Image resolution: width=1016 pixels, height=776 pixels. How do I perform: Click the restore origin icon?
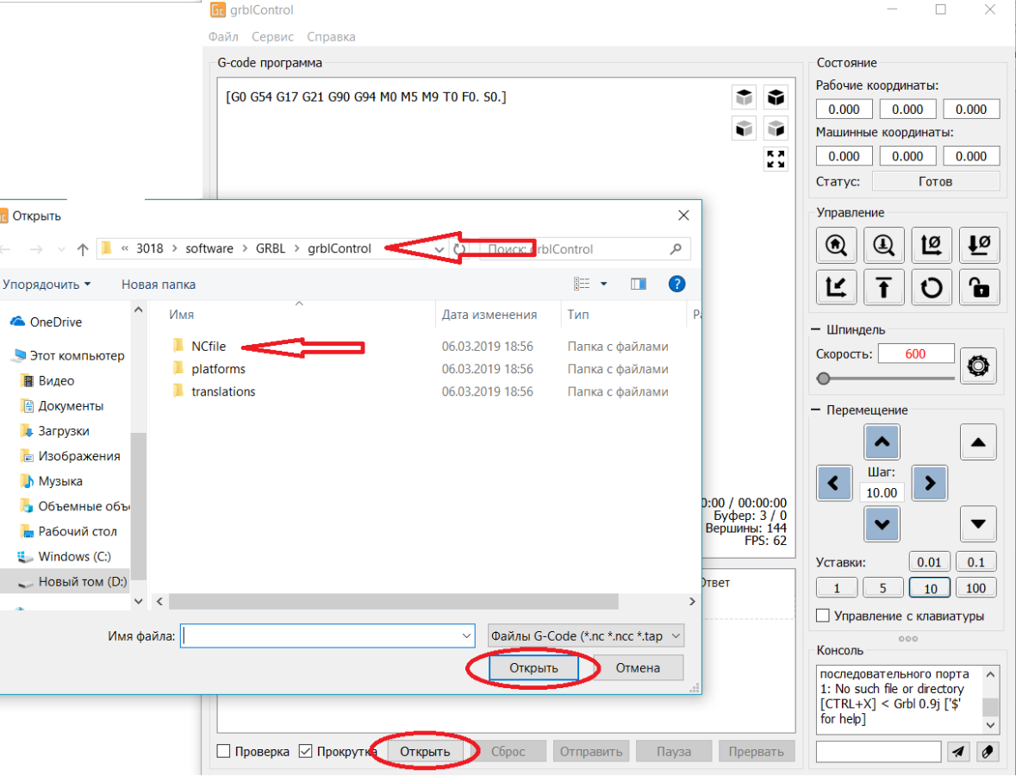pos(836,287)
